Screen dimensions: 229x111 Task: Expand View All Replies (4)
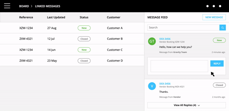pyautogui.click(x=187, y=105)
